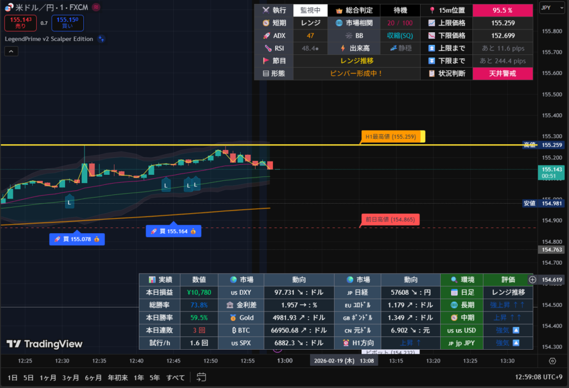Click the TradingView logo
569x388 pixels.
click(44, 344)
